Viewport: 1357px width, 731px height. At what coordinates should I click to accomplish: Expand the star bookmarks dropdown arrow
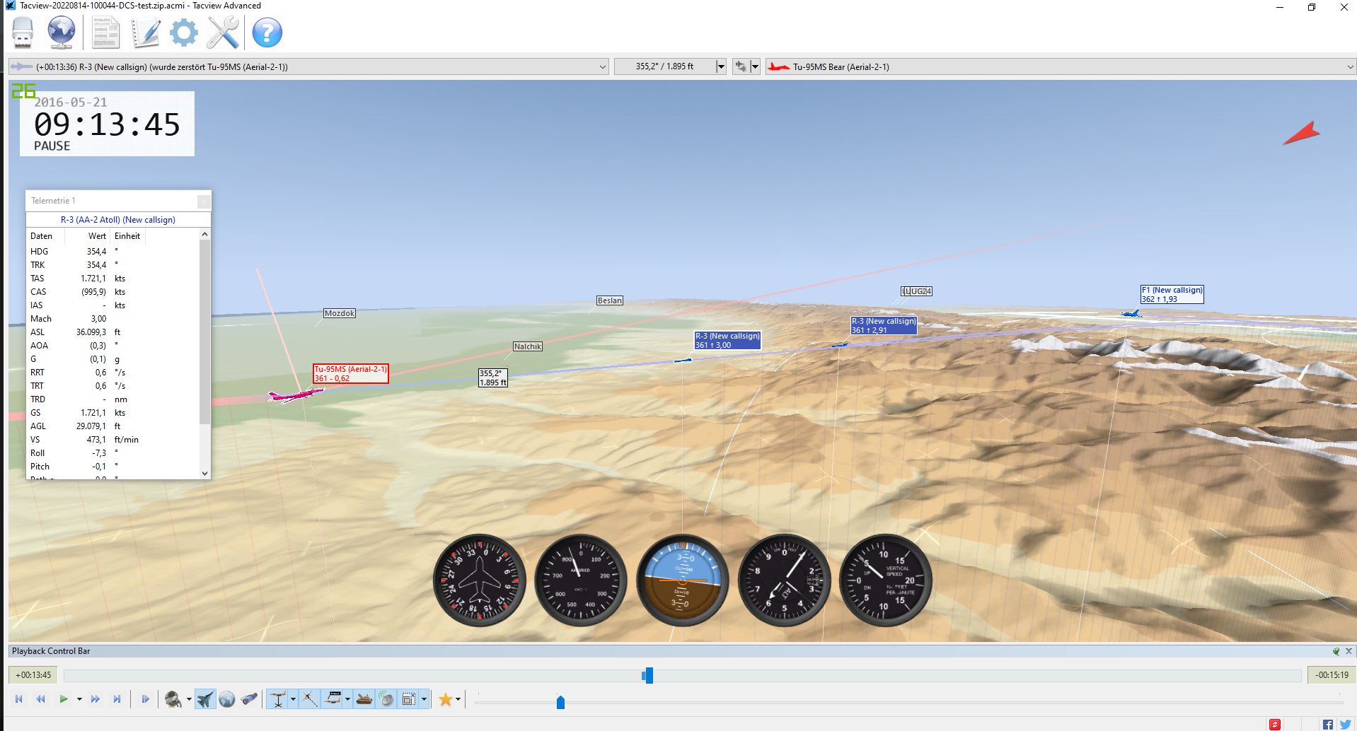point(458,699)
